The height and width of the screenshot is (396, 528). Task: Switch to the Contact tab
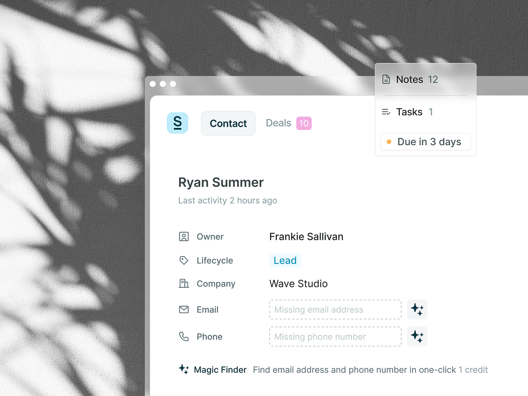[228, 123]
